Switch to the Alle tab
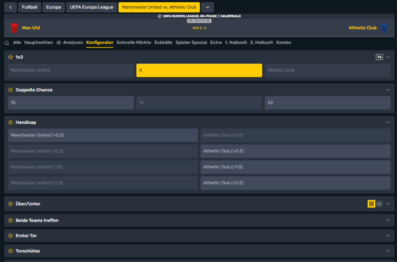The image size is (397, 262). 17,43
